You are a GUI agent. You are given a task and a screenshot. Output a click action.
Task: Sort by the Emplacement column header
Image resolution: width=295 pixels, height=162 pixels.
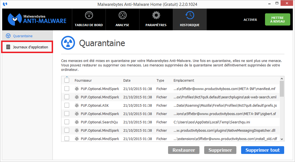pos(184,81)
